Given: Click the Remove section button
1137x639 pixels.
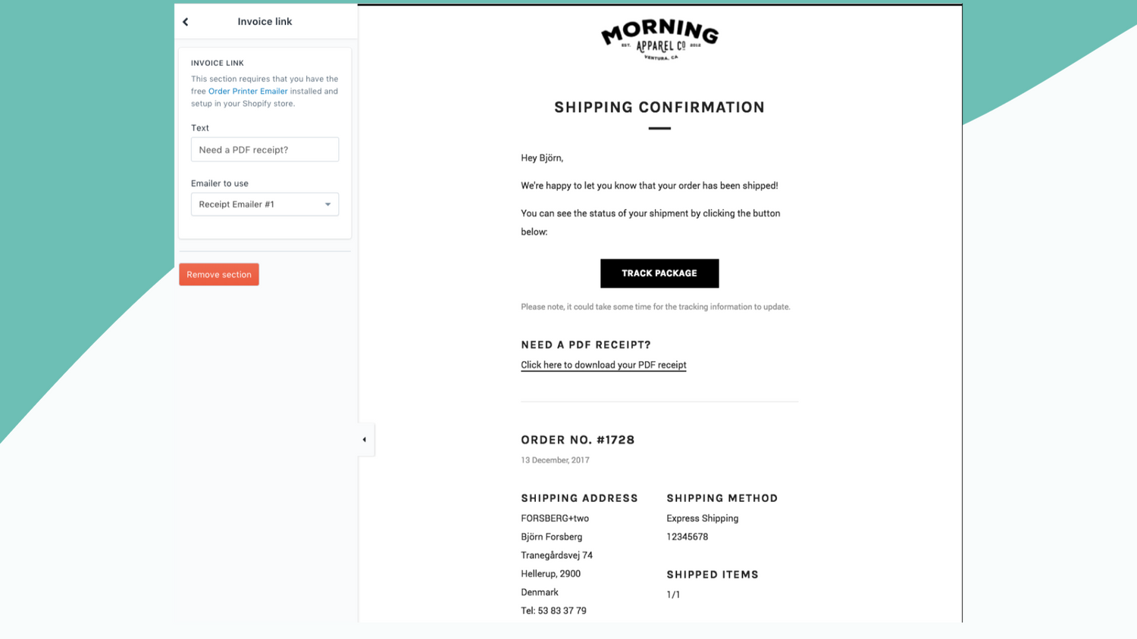Looking at the screenshot, I should click(x=218, y=274).
